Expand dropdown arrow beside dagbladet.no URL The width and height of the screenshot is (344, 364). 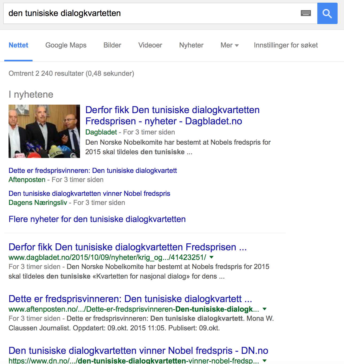pyautogui.click(x=211, y=257)
